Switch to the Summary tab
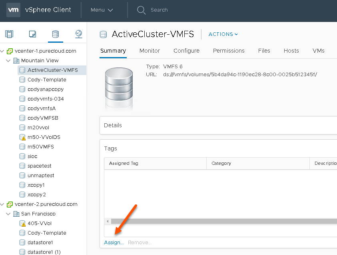 [113, 51]
